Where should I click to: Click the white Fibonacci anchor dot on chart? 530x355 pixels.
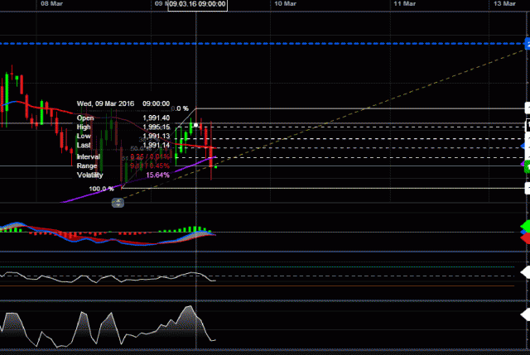pyautogui.click(x=195, y=124)
